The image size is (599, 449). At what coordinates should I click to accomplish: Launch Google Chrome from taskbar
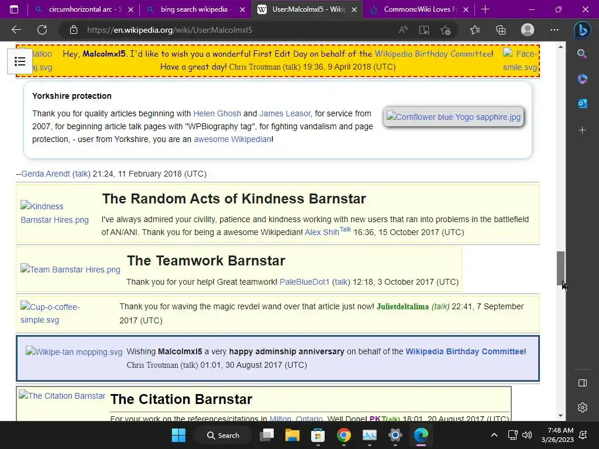(344, 435)
